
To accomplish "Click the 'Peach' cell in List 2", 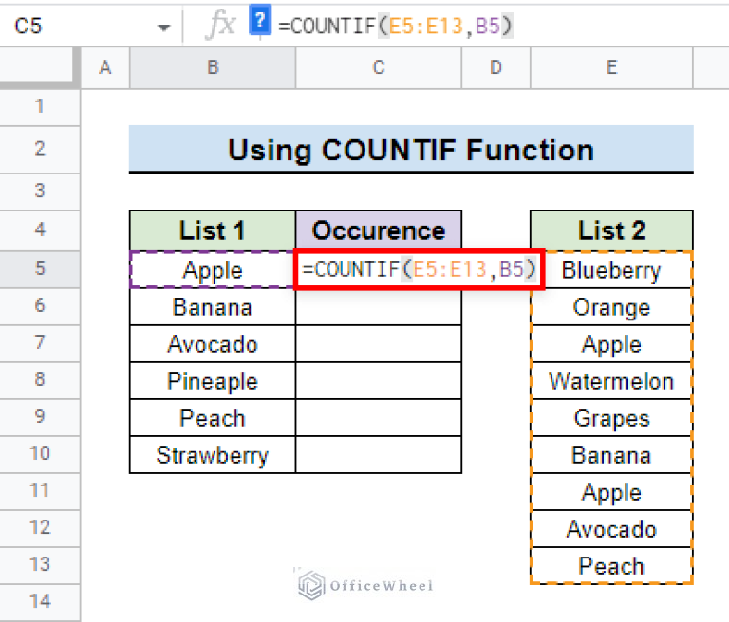I will (x=611, y=566).
